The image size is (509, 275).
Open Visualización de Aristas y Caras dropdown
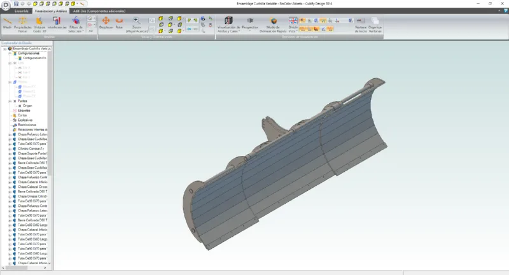pos(229,24)
